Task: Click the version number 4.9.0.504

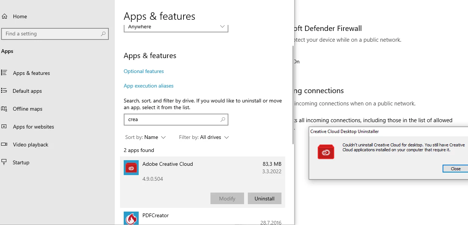Action: coord(153,179)
